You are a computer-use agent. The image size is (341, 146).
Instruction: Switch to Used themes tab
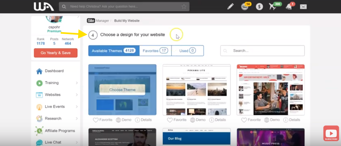tap(187, 51)
